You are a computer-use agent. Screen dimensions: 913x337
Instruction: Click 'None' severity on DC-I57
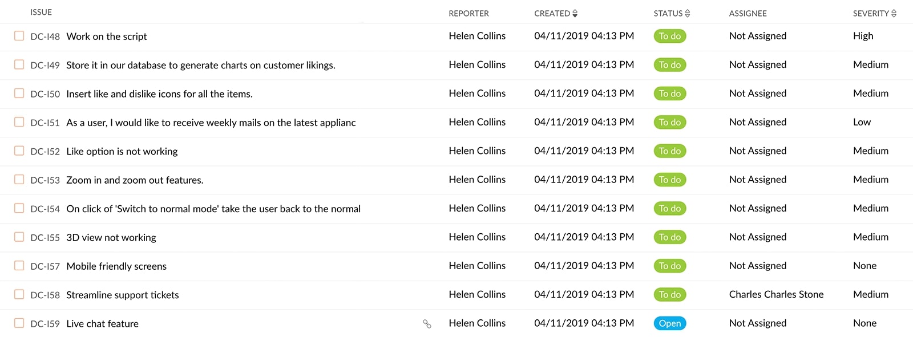pos(864,266)
